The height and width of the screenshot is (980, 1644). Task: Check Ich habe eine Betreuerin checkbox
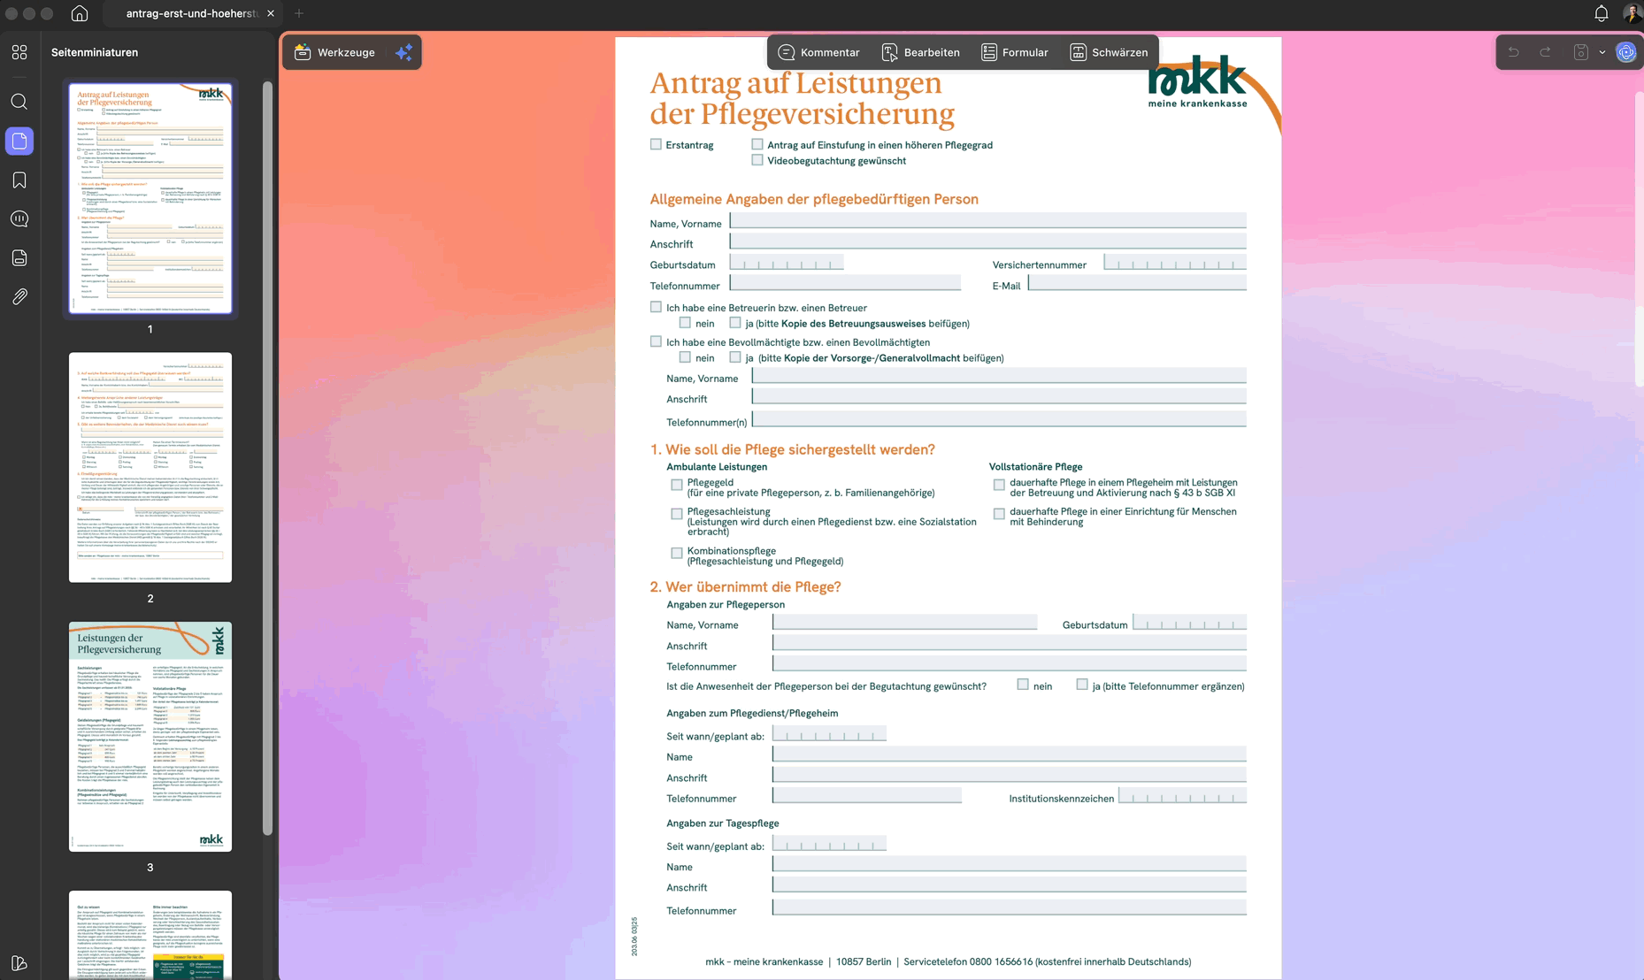click(x=656, y=307)
